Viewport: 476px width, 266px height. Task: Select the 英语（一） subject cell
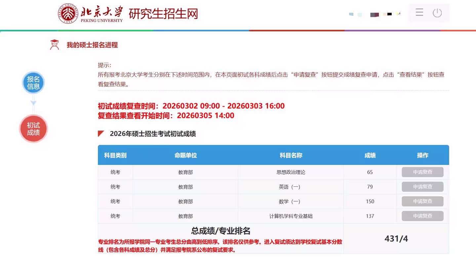click(291, 187)
